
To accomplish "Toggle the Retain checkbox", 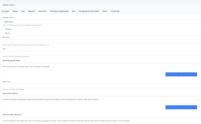I will point(3,33).
